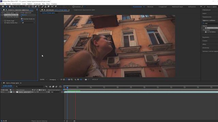Screen dimensions: 218x122
Task: Toggle the timeline Graph Editor
Action: coord(60,87)
